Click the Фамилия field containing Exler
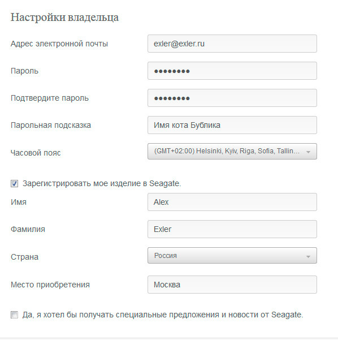This screenshot has height=340, width=338. point(232,229)
